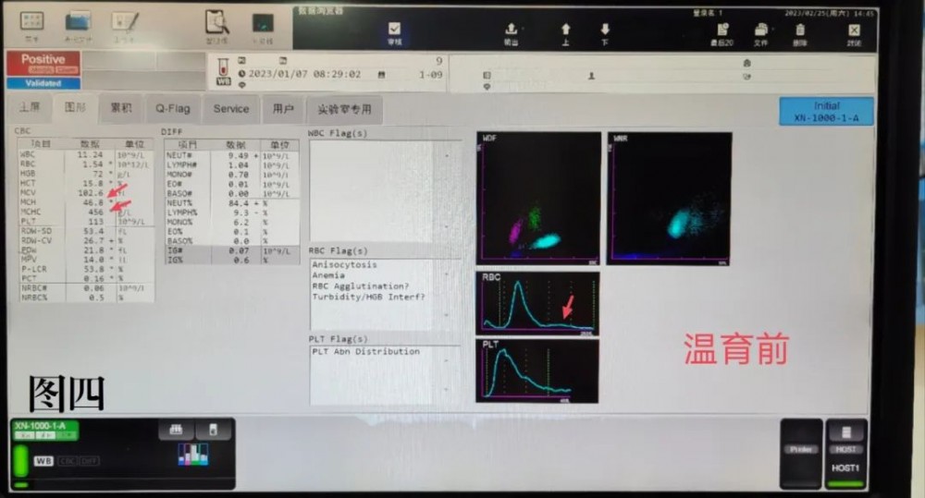This screenshot has height=498, width=925.
Task: Go to next sample with 下 arrow
Action: (605, 29)
